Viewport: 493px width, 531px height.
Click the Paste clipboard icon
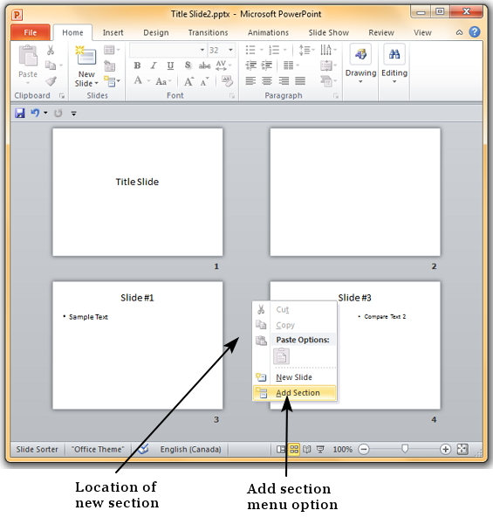[28, 56]
